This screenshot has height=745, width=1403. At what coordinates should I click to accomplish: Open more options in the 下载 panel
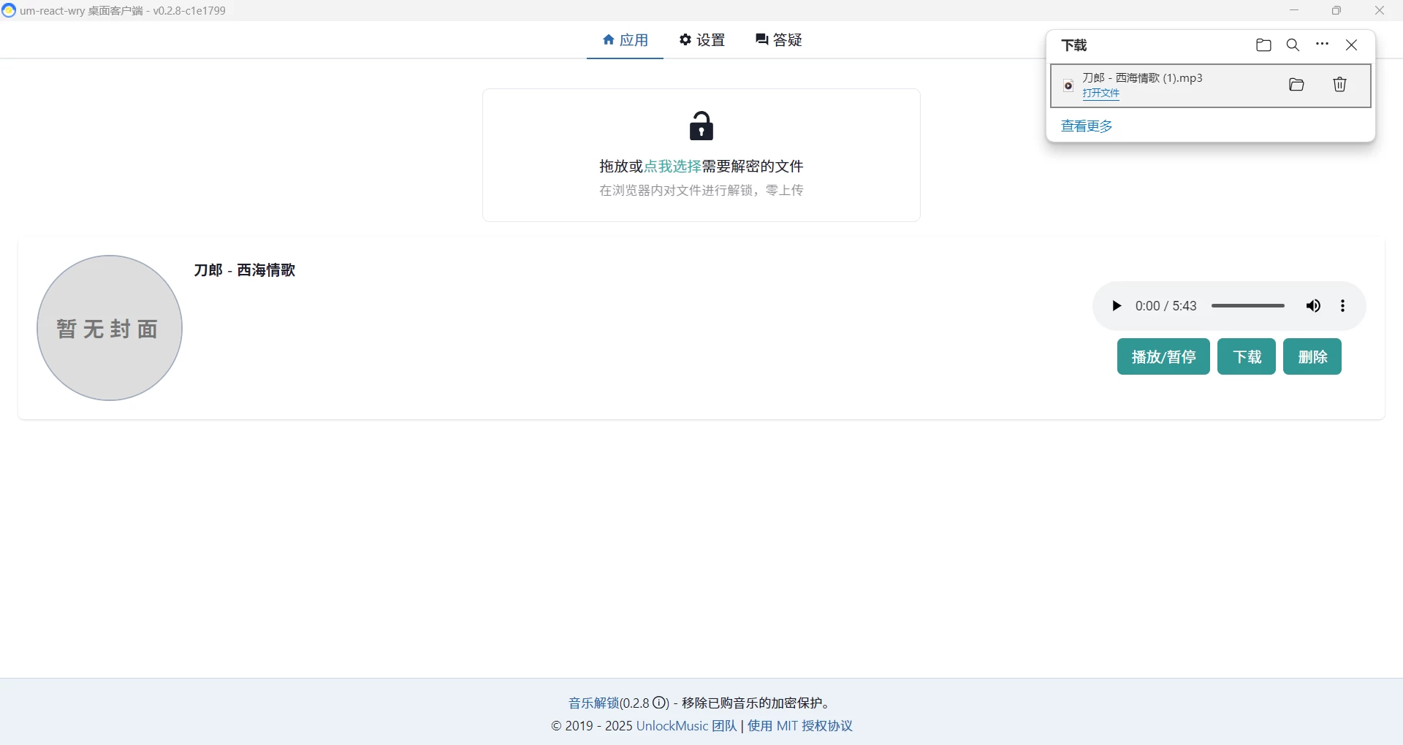(x=1323, y=45)
